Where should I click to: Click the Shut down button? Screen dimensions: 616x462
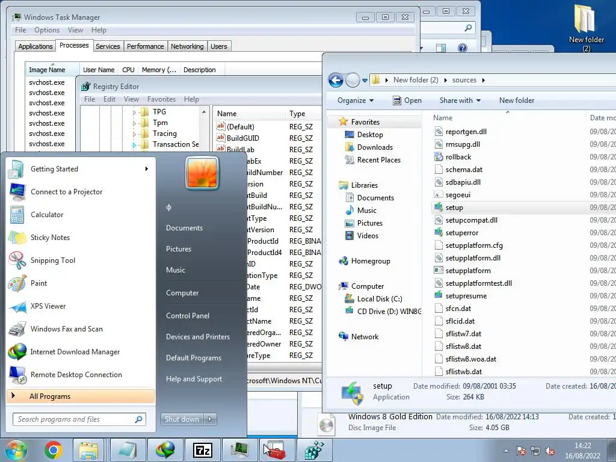point(182,419)
